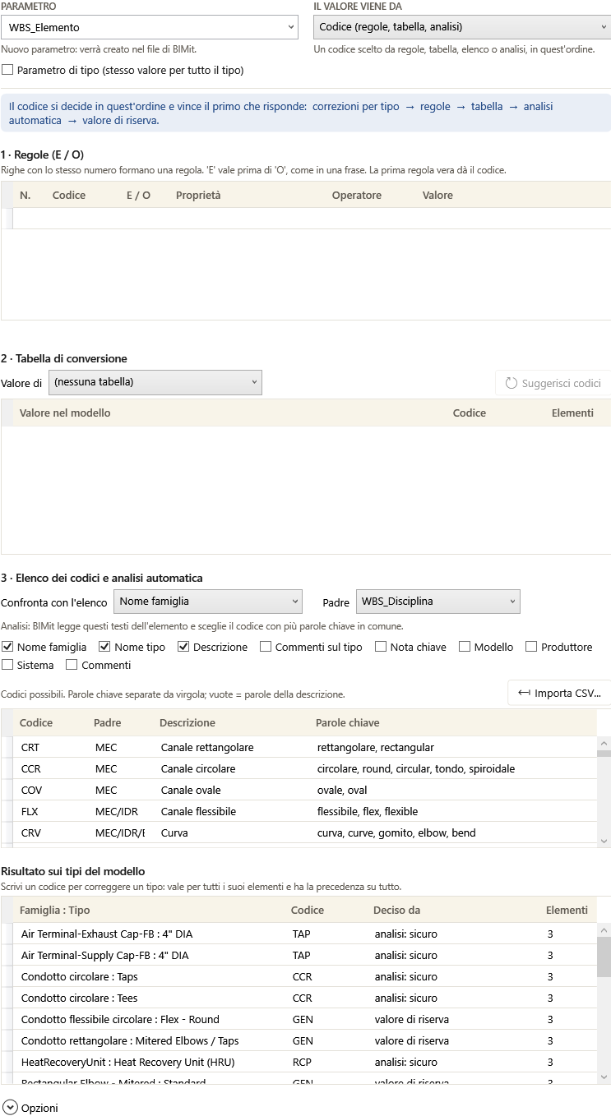Click keywords 'flessibile, flex, flexible' cell
Viewport: 611px width, 1116px height.
(x=452, y=812)
